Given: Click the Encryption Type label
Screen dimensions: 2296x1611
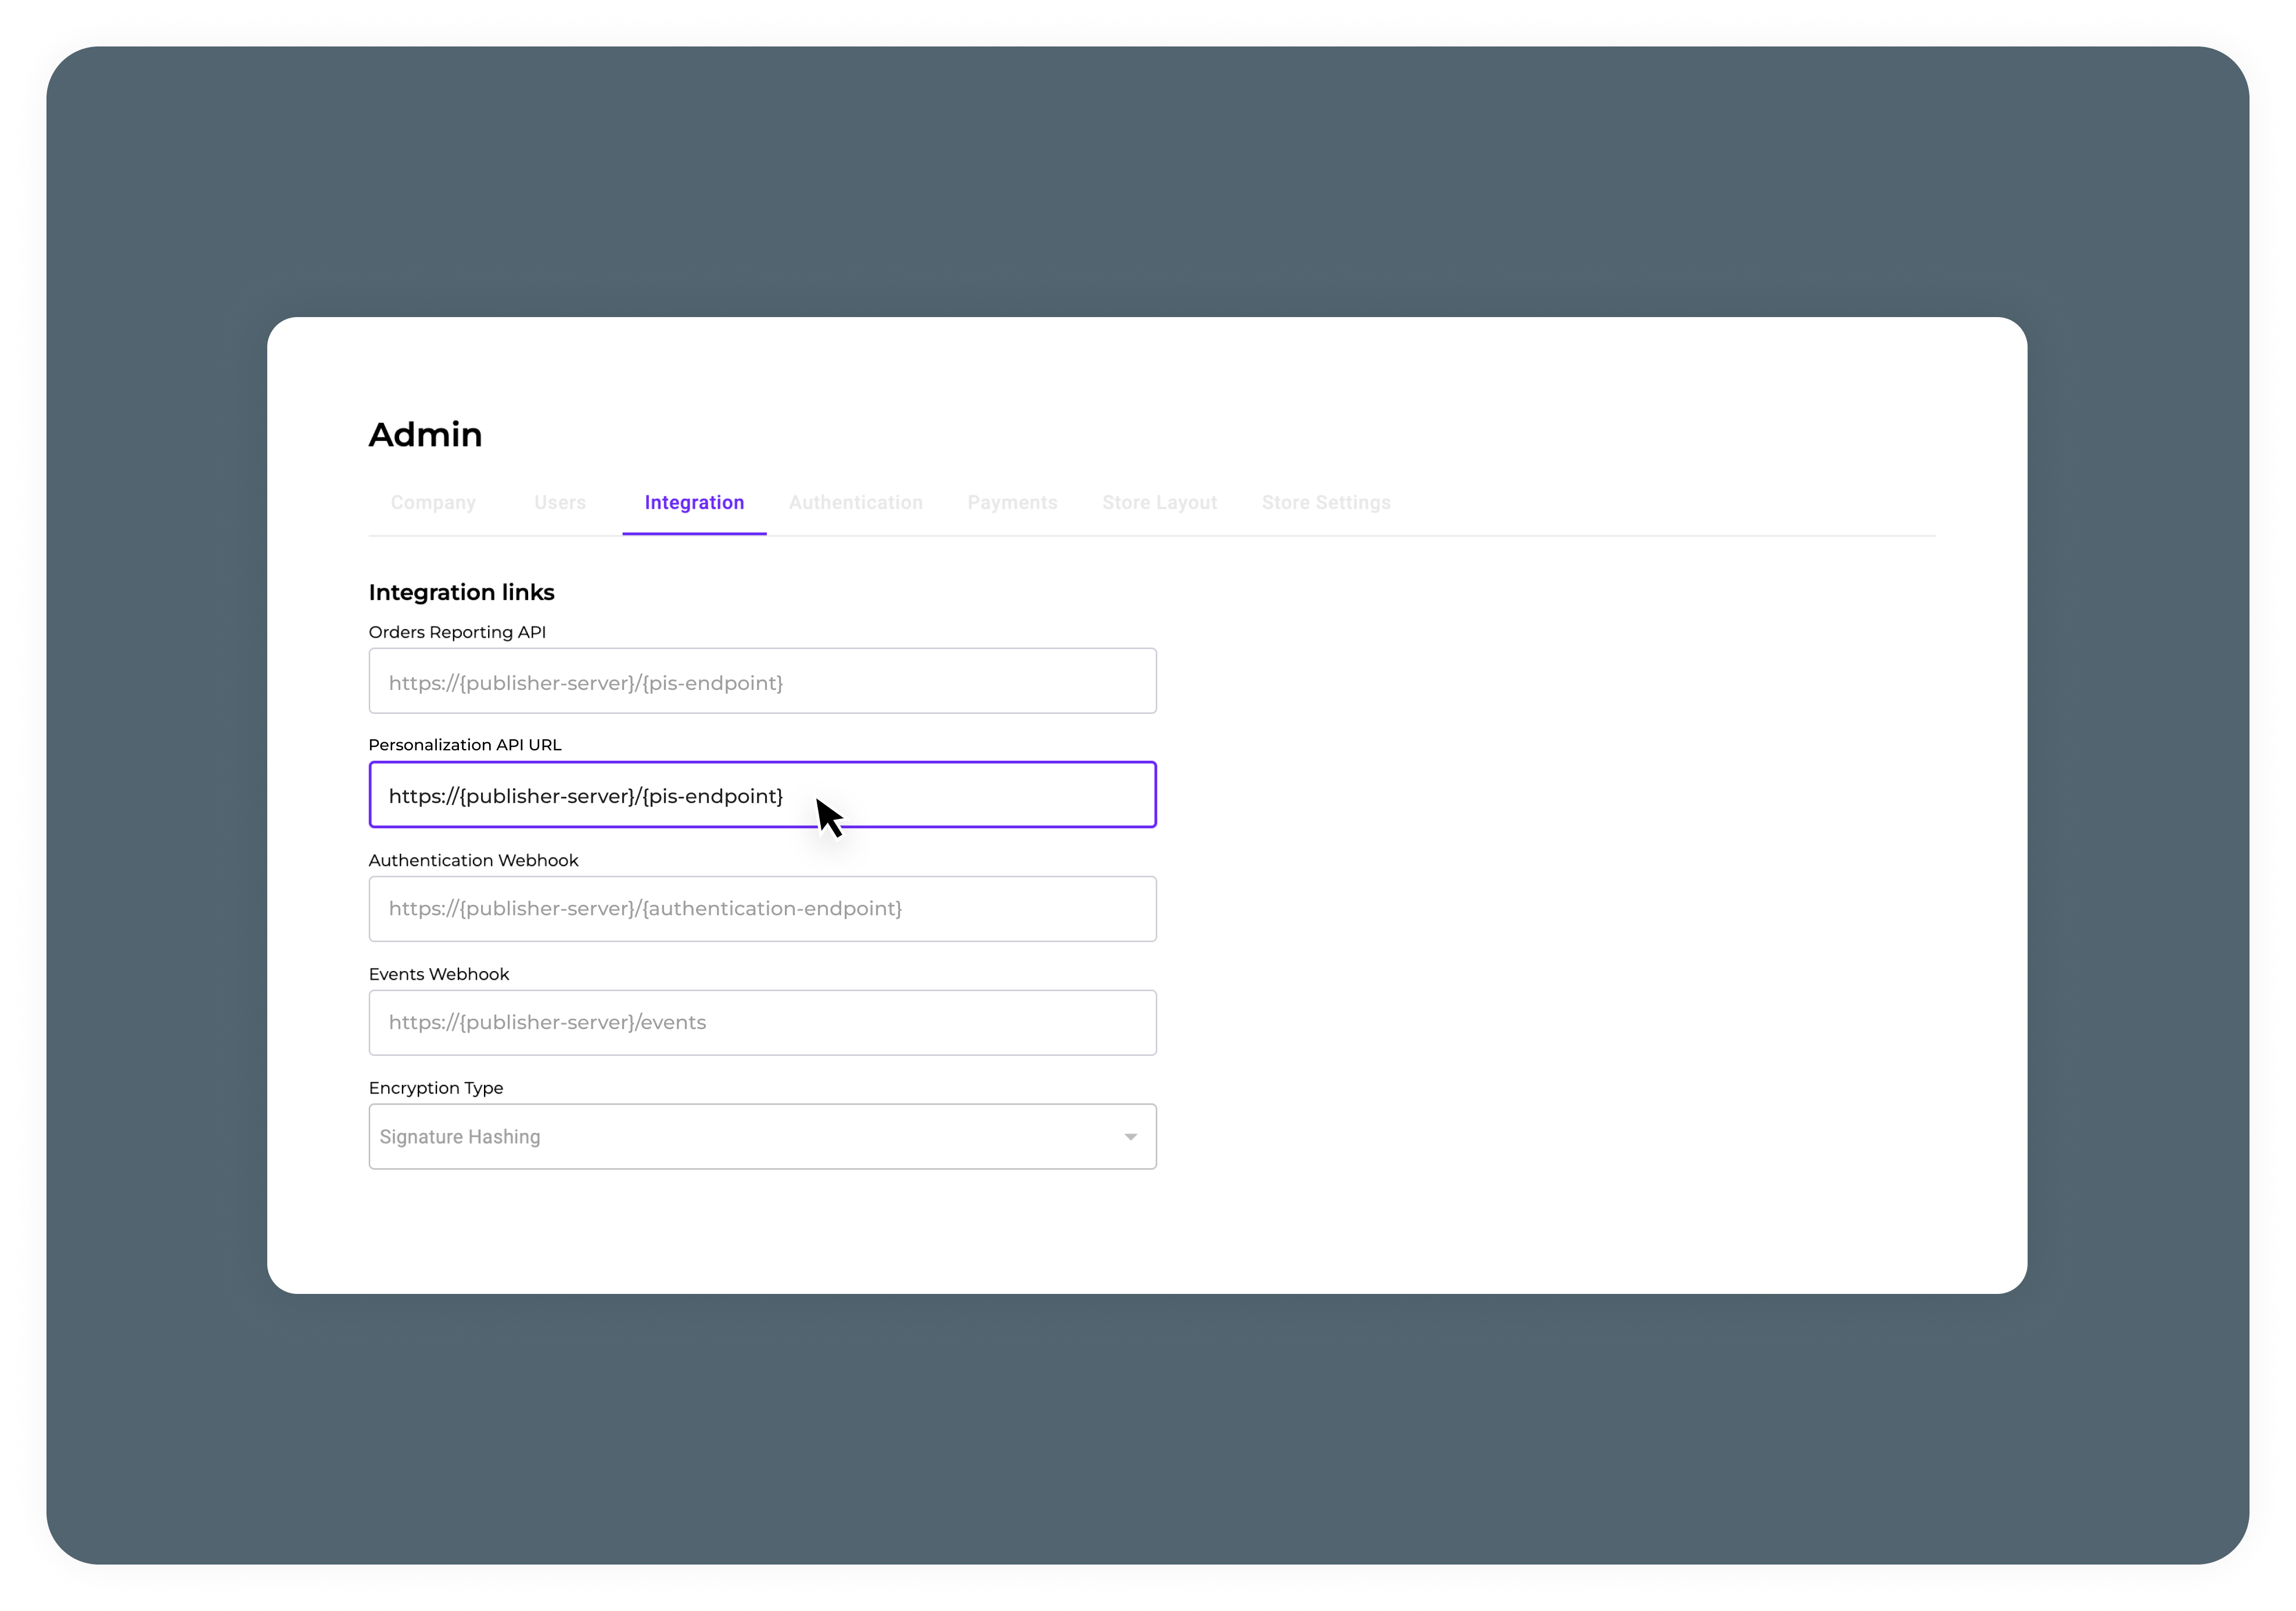Looking at the screenshot, I should (436, 1088).
